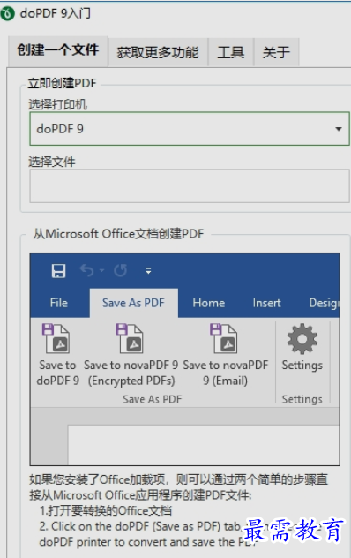Click the Undo arrow in Word preview

point(86,270)
